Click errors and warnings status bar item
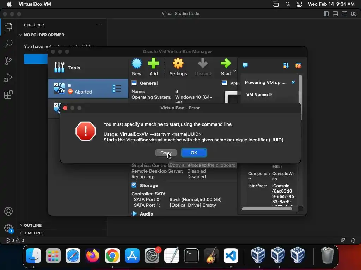 click(x=15, y=240)
